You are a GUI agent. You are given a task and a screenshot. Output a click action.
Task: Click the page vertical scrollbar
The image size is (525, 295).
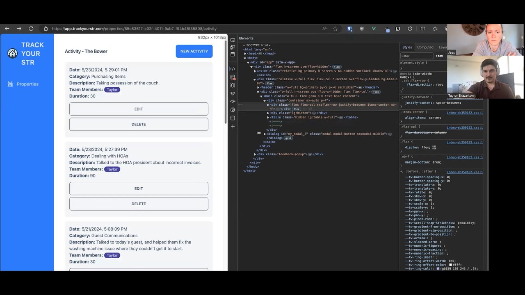[x=225, y=82]
